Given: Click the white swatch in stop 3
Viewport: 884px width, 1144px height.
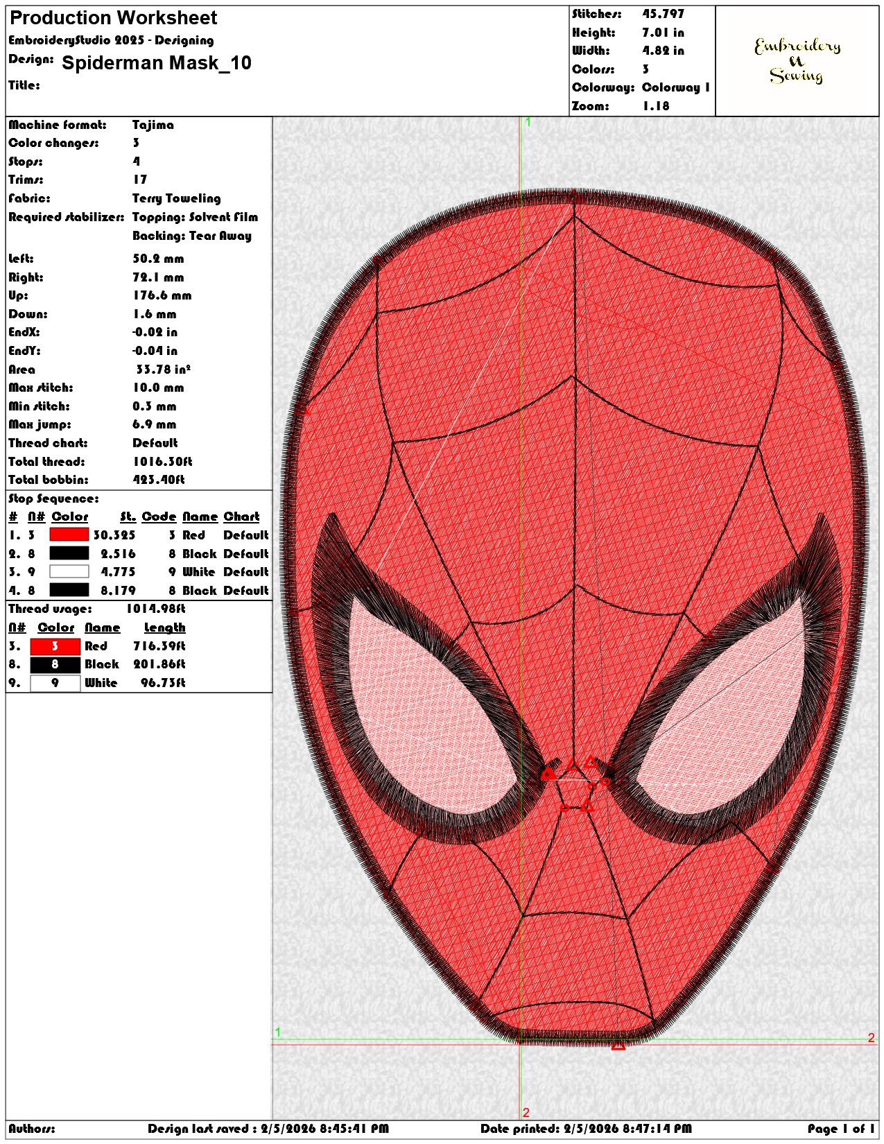Looking at the screenshot, I should pyautogui.click(x=69, y=571).
